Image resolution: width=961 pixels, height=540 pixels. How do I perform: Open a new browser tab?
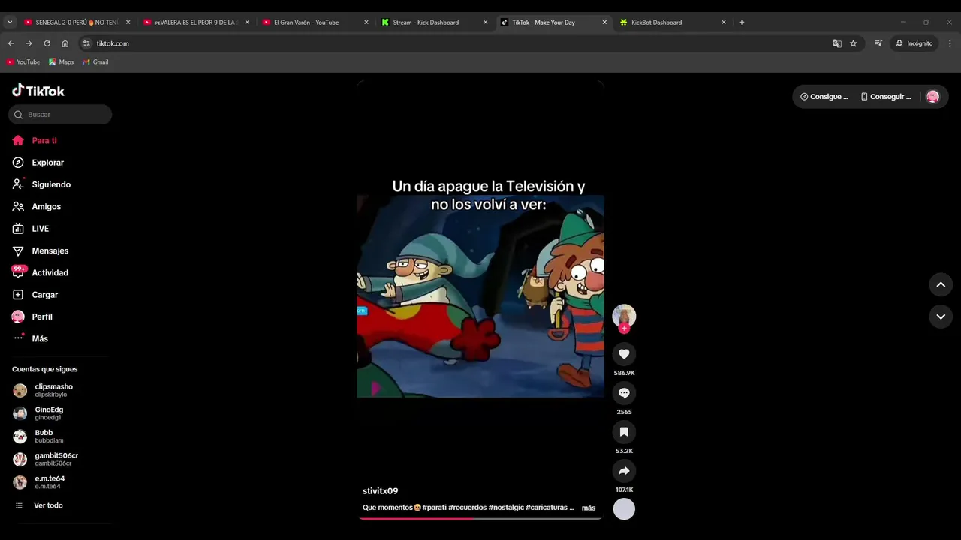pyautogui.click(x=741, y=22)
